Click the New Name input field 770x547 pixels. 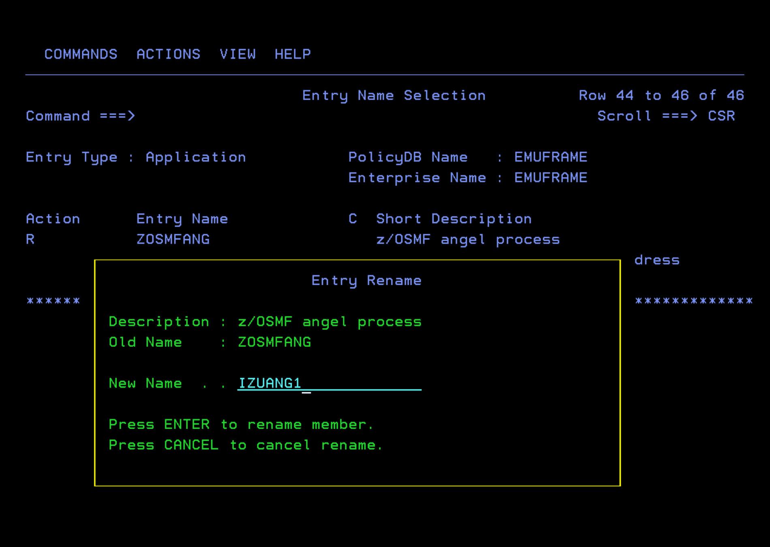pyautogui.click(x=328, y=383)
